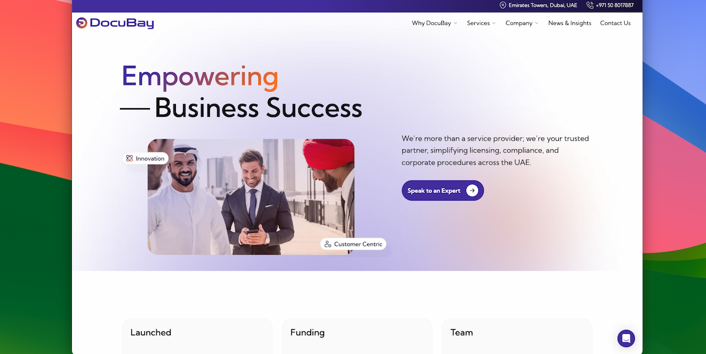Click the DocuBay wordmark text
Viewport: 706px width, 354px height.
pos(122,23)
